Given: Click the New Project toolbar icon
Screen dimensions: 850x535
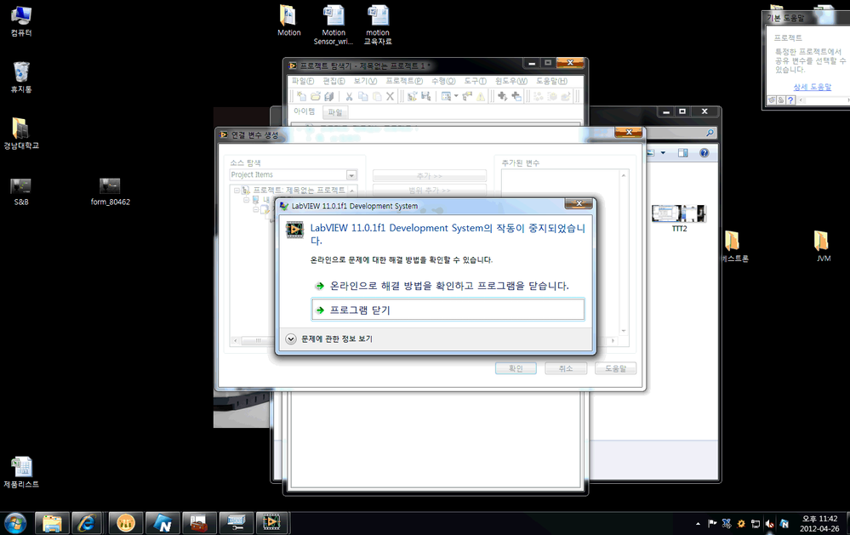Looking at the screenshot, I should [x=302, y=96].
